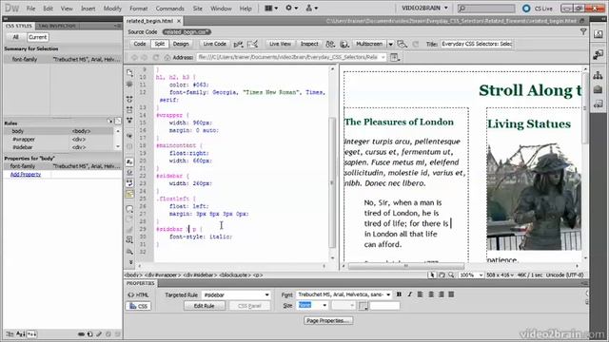Click the Multiscreen button

tap(369, 44)
